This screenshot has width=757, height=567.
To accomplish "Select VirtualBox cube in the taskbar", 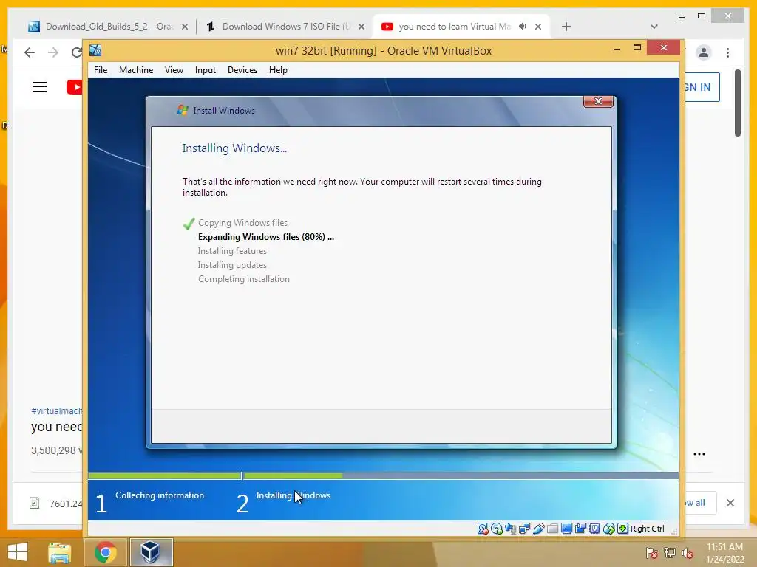I will [151, 552].
